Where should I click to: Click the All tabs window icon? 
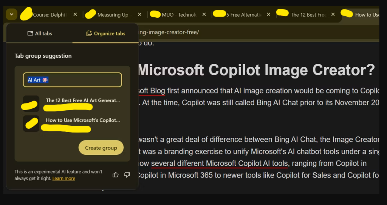tap(30, 33)
